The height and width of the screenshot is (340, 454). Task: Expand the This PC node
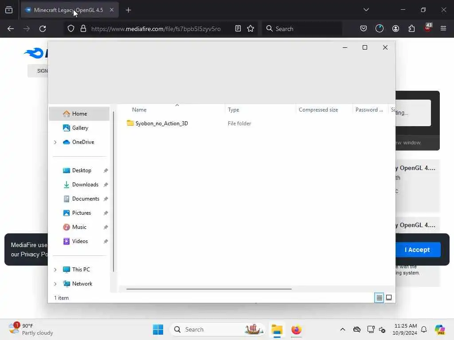(55, 270)
